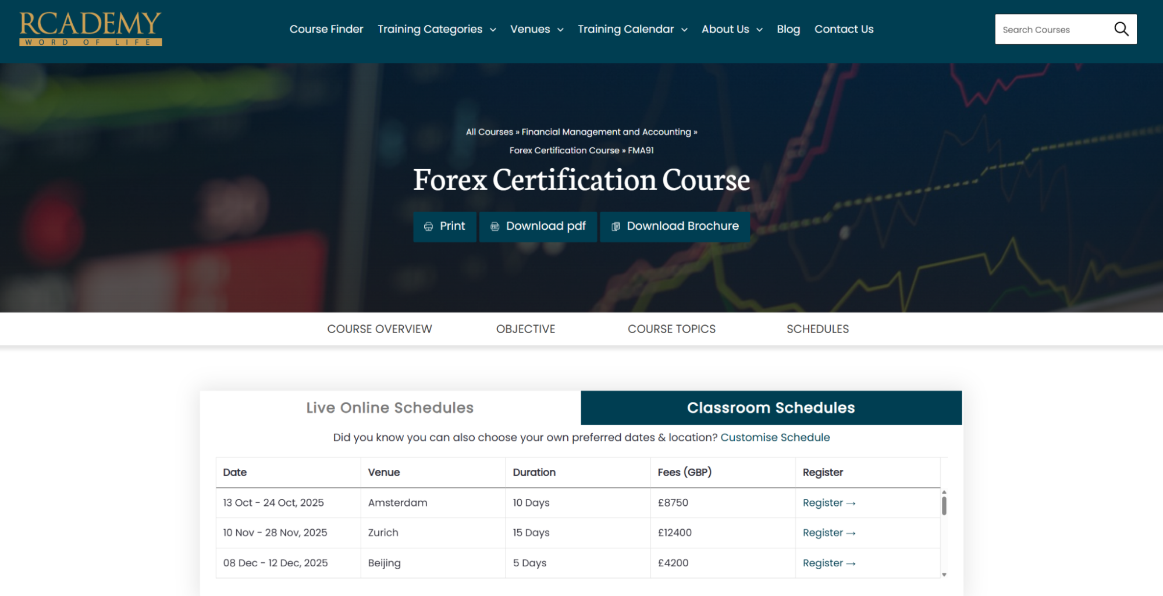Open the Course Finder menu item
1163x596 pixels.
pos(326,29)
